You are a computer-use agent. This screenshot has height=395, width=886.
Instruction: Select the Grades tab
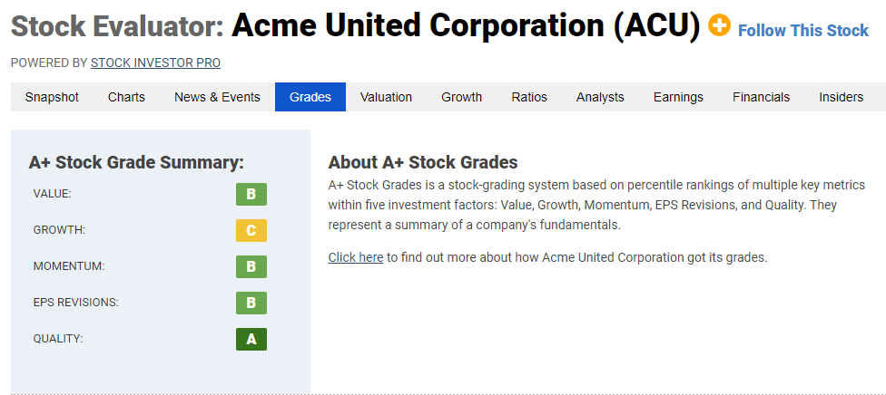pos(310,97)
